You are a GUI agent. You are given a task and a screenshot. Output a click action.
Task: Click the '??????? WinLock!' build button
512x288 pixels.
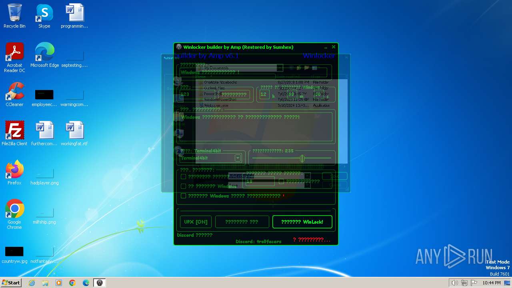tap(302, 222)
